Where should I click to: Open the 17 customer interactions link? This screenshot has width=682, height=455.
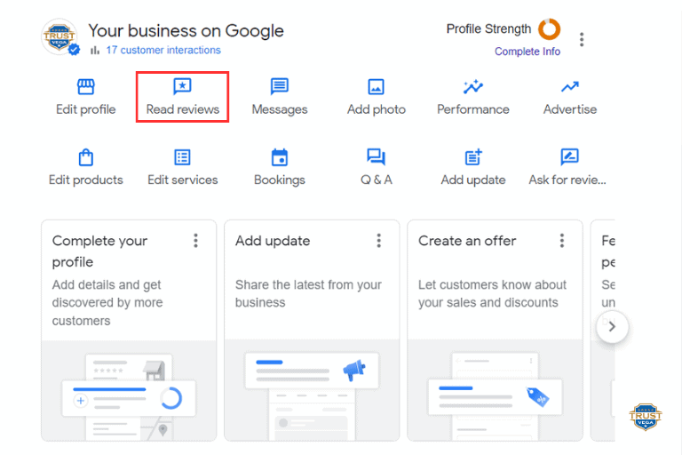(x=163, y=50)
